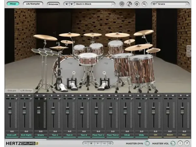Solo the Hihat channel
The width and height of the screenshot is (196, 147).
point(123,95)
